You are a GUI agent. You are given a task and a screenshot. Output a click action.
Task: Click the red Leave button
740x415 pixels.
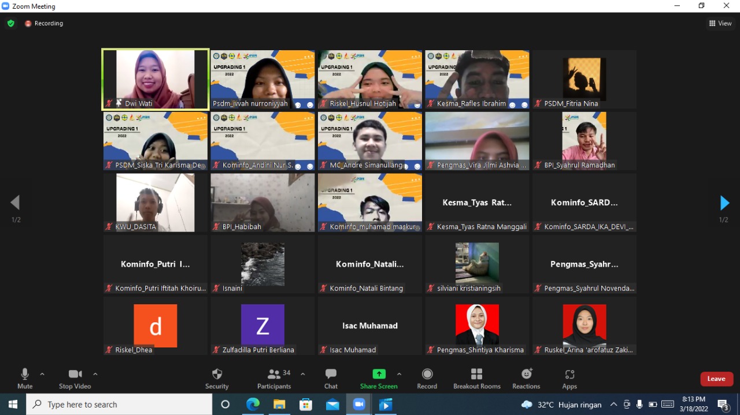716,379
